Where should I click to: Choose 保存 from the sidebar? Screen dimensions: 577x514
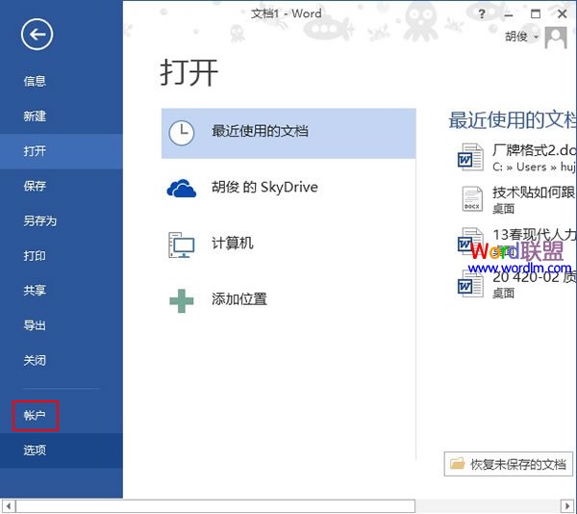tap(62, 186)
